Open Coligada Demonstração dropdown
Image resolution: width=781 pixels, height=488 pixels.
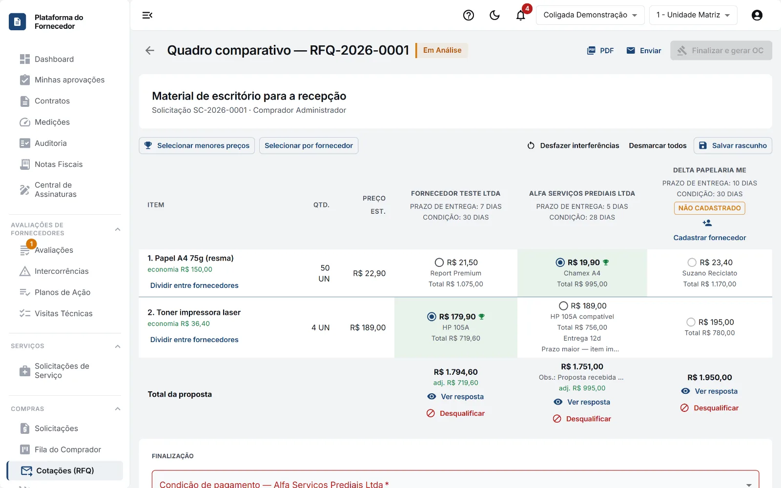590,15
